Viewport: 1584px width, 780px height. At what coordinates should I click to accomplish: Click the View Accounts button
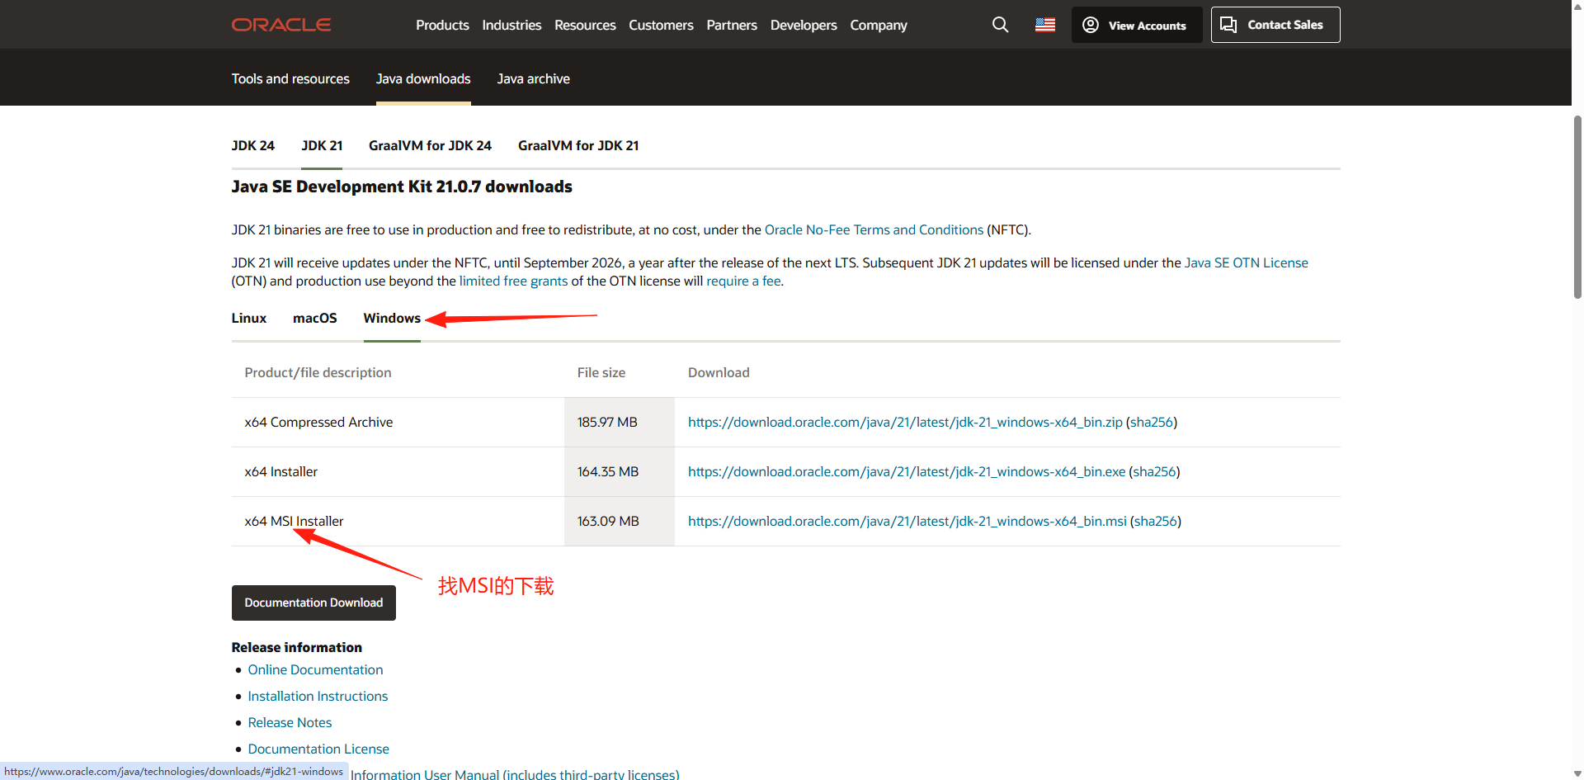pyautogui.click(x=1137, y=25)
